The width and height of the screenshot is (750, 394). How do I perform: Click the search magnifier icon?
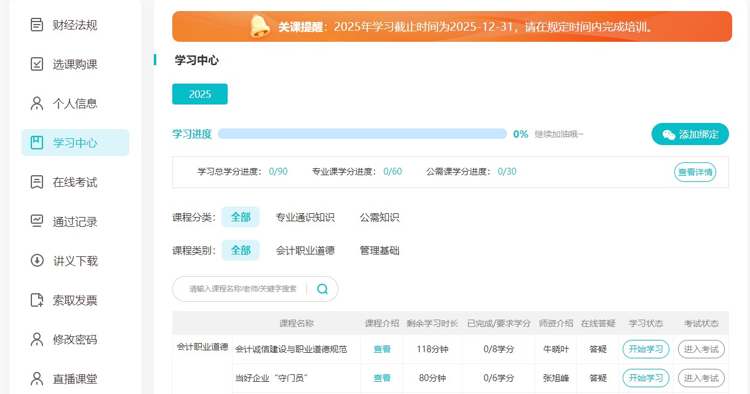coord(322,288)
